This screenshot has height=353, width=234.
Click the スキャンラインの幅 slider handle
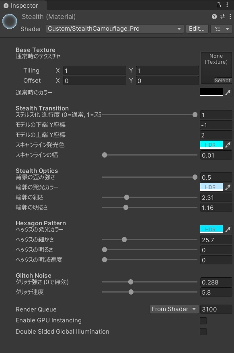(105, 155)
